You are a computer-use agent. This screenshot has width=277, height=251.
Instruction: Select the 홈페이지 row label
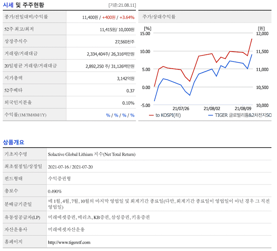(13, 241)
